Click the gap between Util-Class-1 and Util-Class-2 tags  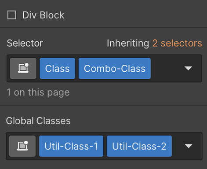[105, 146]
